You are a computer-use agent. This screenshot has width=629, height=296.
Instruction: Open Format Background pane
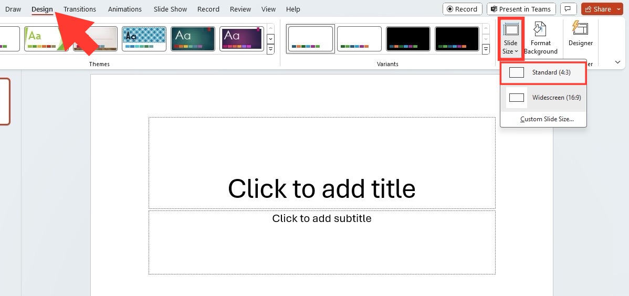coord(540,39)
